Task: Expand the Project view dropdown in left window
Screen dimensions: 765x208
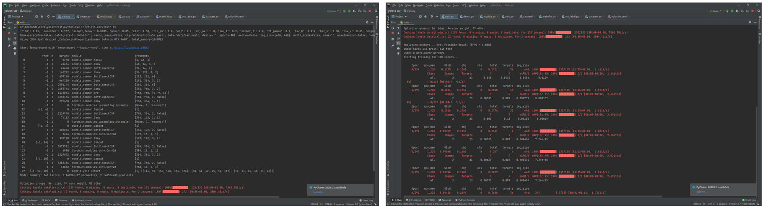Action: click(15, 16)
